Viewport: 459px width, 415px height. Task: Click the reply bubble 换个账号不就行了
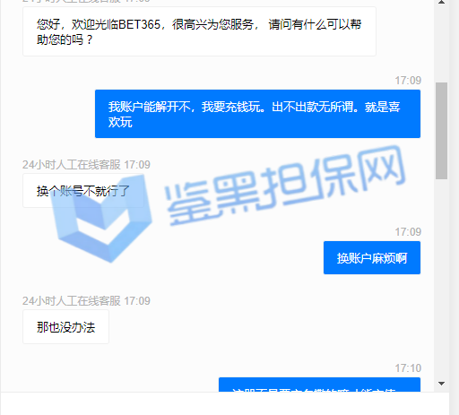point(83,191)
